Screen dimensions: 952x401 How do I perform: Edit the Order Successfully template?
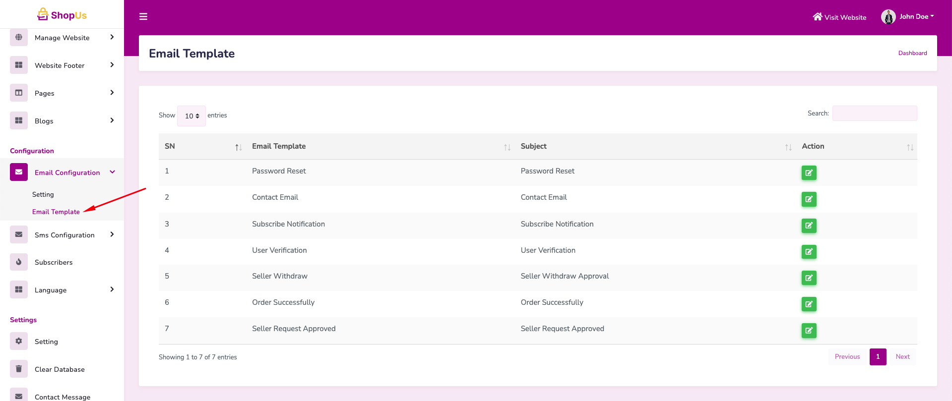[x=809, y=304]
